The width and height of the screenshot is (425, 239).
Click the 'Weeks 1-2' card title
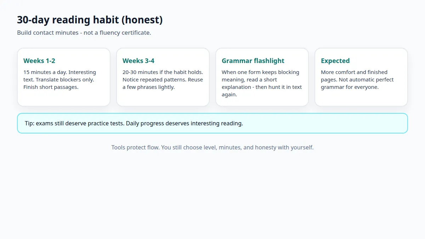click(39, 61)
